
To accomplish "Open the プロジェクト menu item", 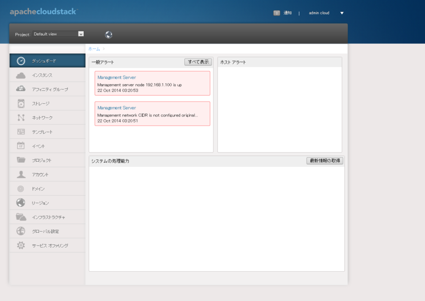I will [47, 160].
